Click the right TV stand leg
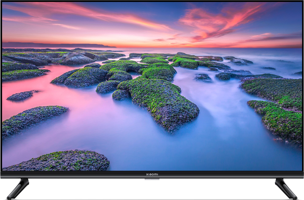This screenshot has width=304, height=200. [x=285, y=188]
